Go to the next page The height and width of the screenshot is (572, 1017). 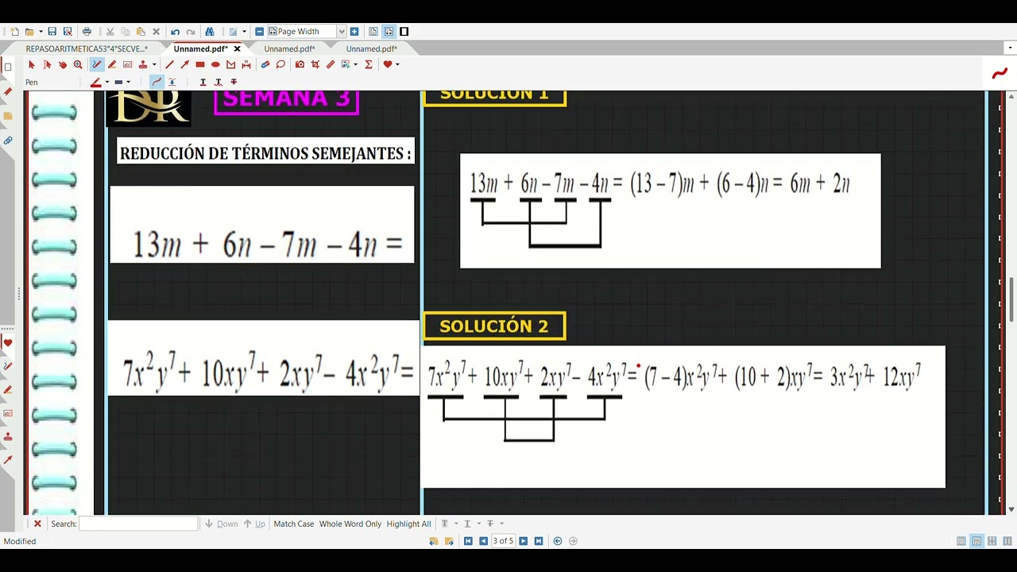523,541
